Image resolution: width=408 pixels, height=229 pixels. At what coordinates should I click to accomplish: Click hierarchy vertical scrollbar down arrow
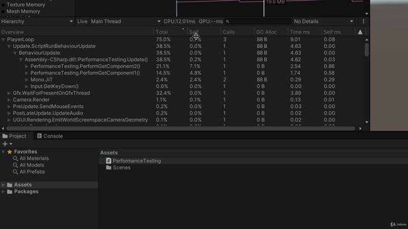click(367, 122)
